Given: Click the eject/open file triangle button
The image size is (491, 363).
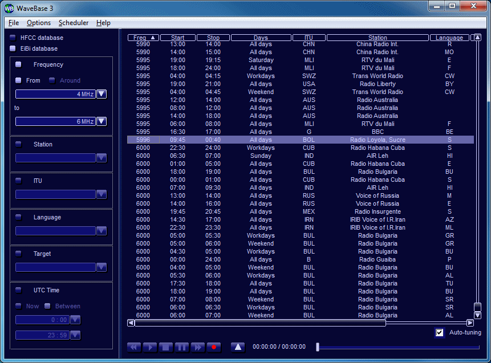Looking at the screenshot, I should [x=238, y=347].
